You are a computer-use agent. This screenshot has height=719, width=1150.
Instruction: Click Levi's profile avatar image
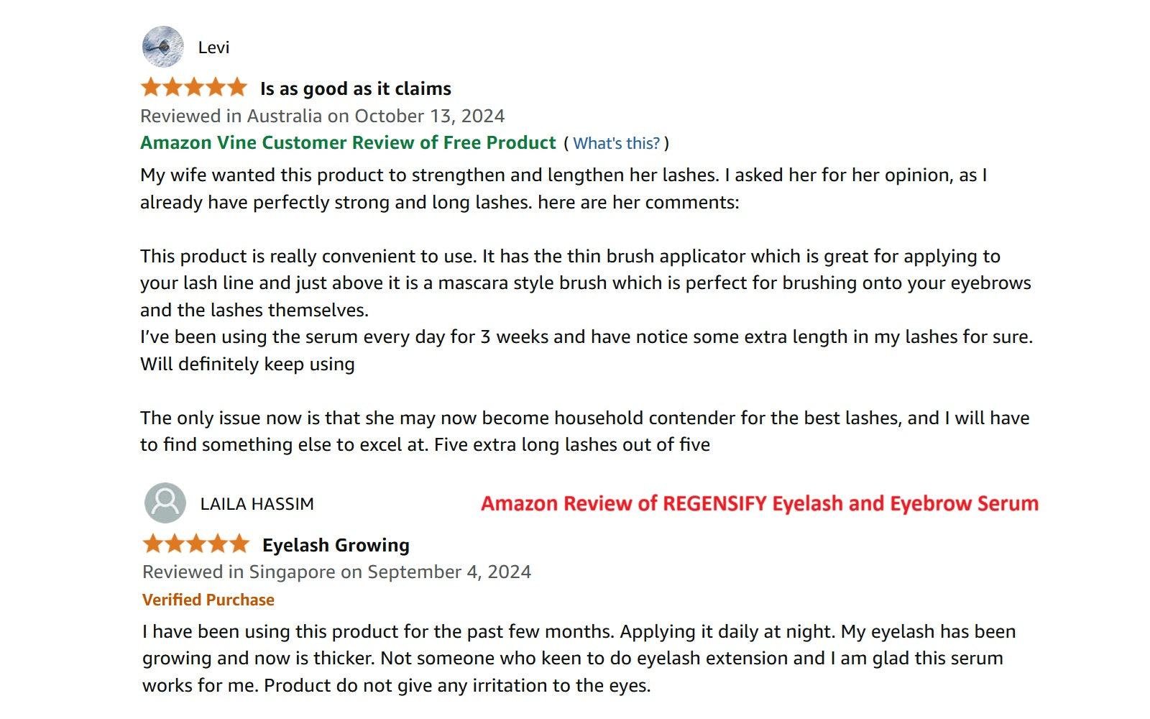coord(163,47)
